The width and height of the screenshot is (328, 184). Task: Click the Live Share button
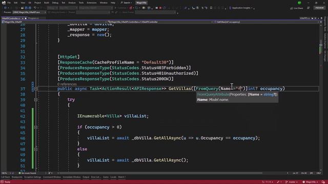(296, 8)
